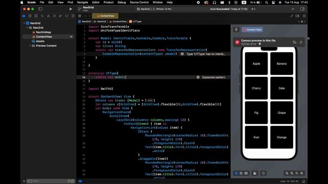Select the Content View preview chip
Viewport: 328px width, 184px height.
click(253, 30)
